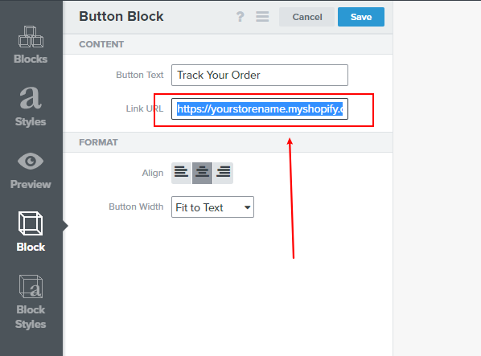Click the Button Block panel title

(x=121, y=17)
